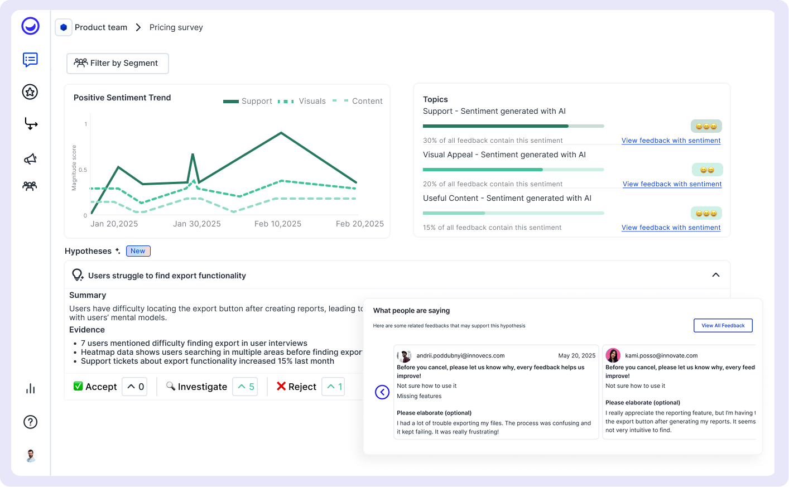Navigate to Product team in the breadcrumb

pyautogui.click(x=101, y=27)
